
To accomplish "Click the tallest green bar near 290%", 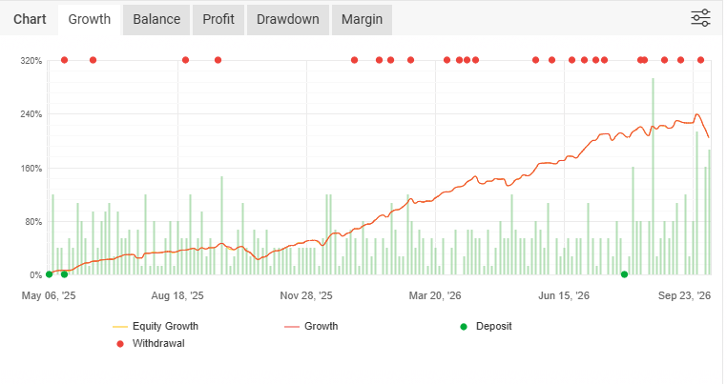I will [653, 176].
